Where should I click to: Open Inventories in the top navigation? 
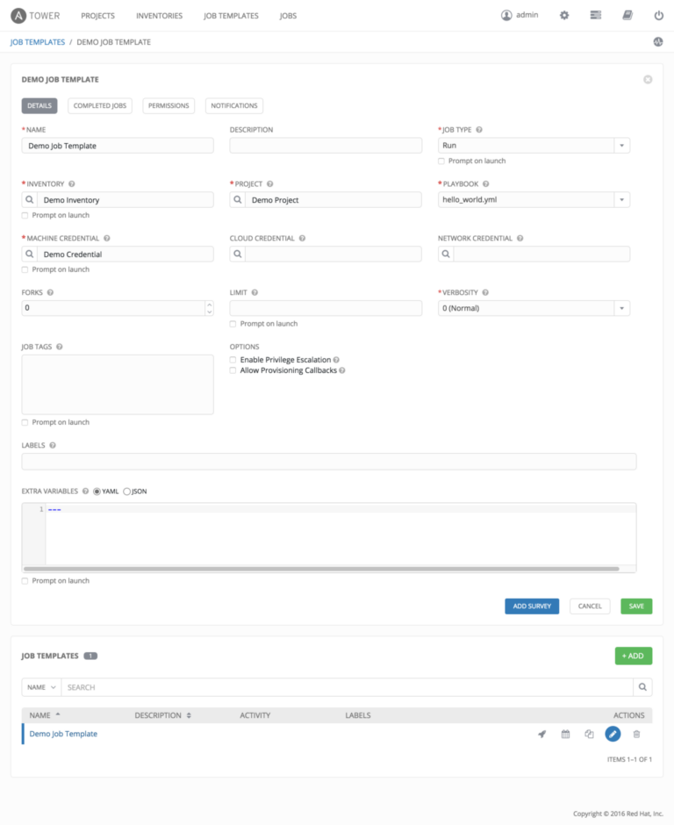click(160, 16)
